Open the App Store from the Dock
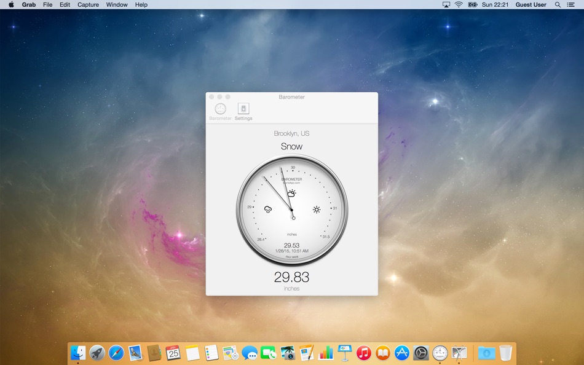 [401, 353]
